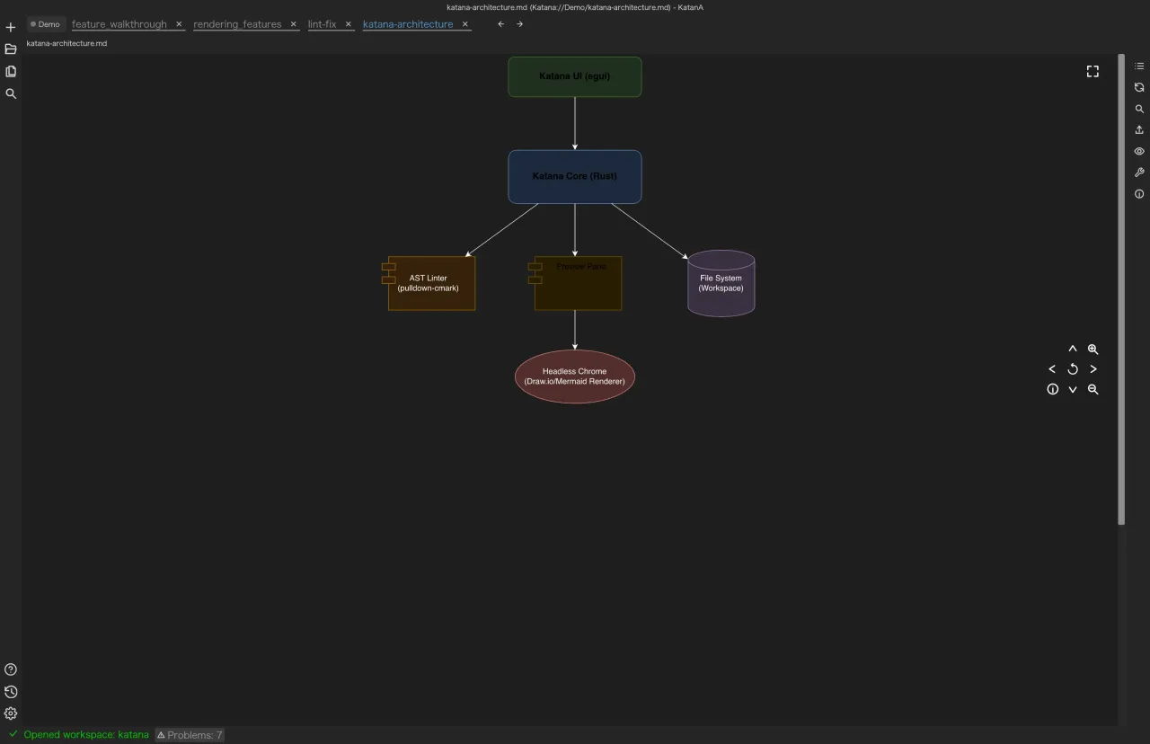Open the history clock icon

pyautogui.click(x=11, y=692)
